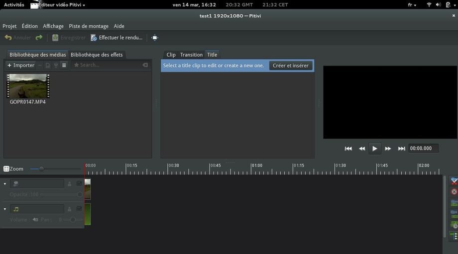Image resolution: width=458 pixels, height=254 pixels.
Task: Click the red delete clip icon
Action: point(454,192)
